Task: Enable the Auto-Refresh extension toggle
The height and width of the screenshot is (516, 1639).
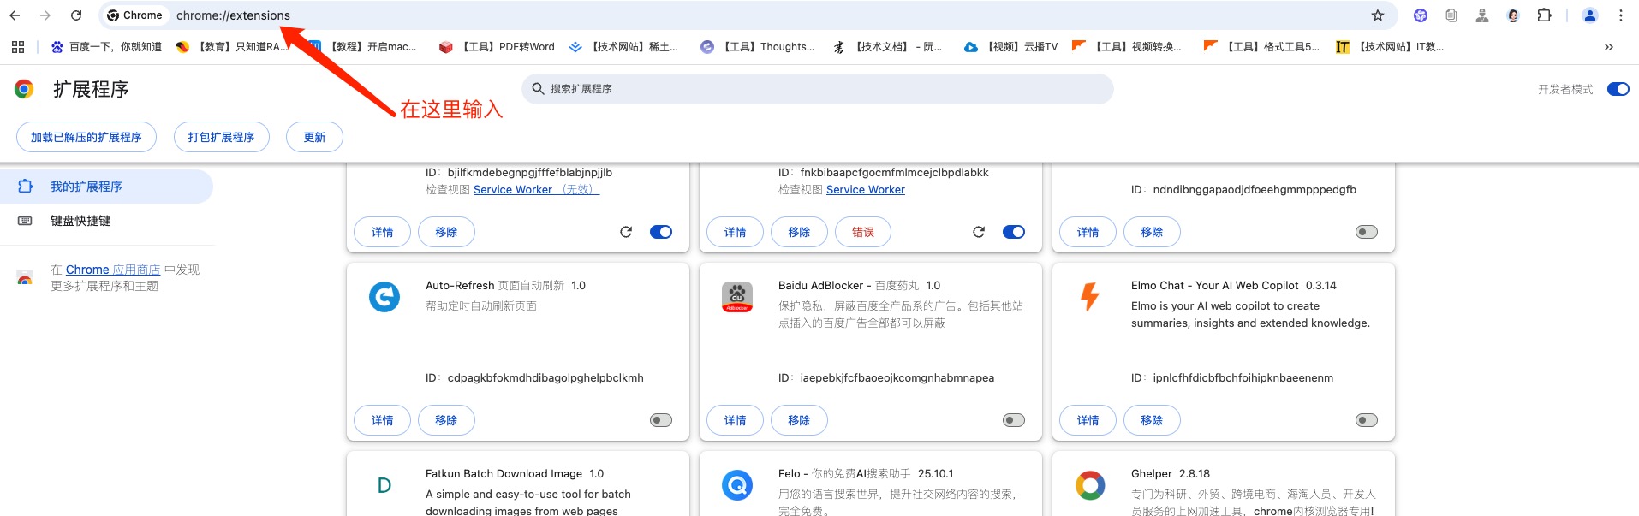Action: (661, 420)
